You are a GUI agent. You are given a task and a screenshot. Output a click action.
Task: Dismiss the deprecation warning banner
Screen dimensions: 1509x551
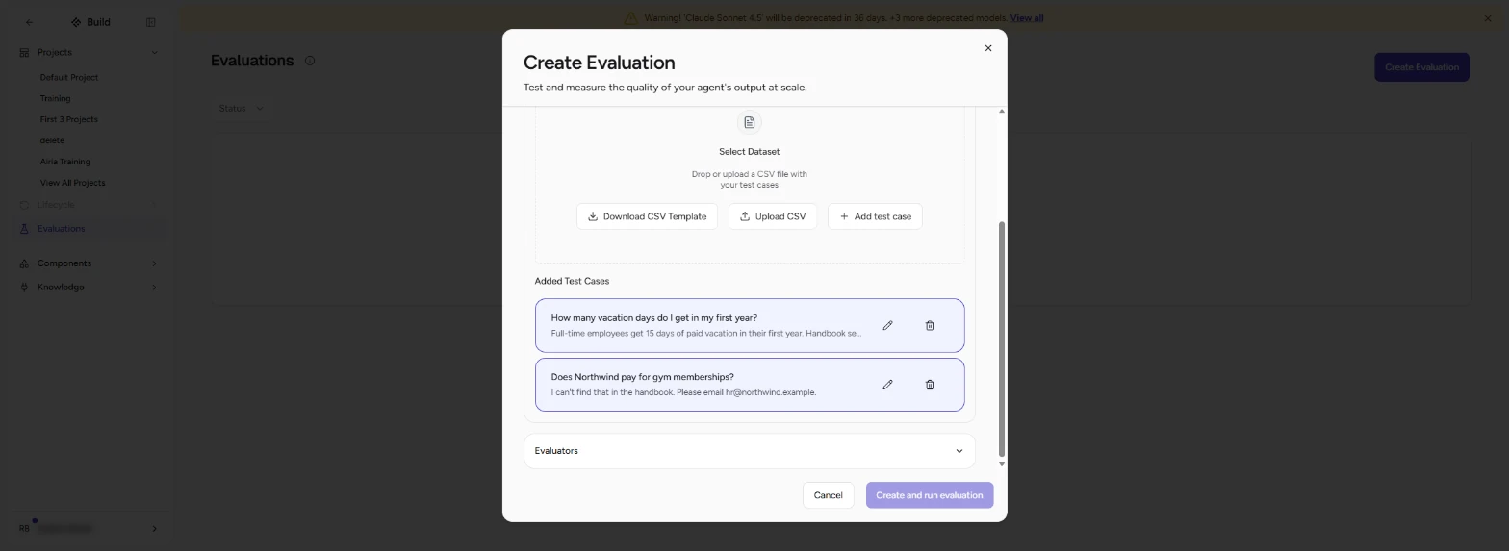point(1488,18)
